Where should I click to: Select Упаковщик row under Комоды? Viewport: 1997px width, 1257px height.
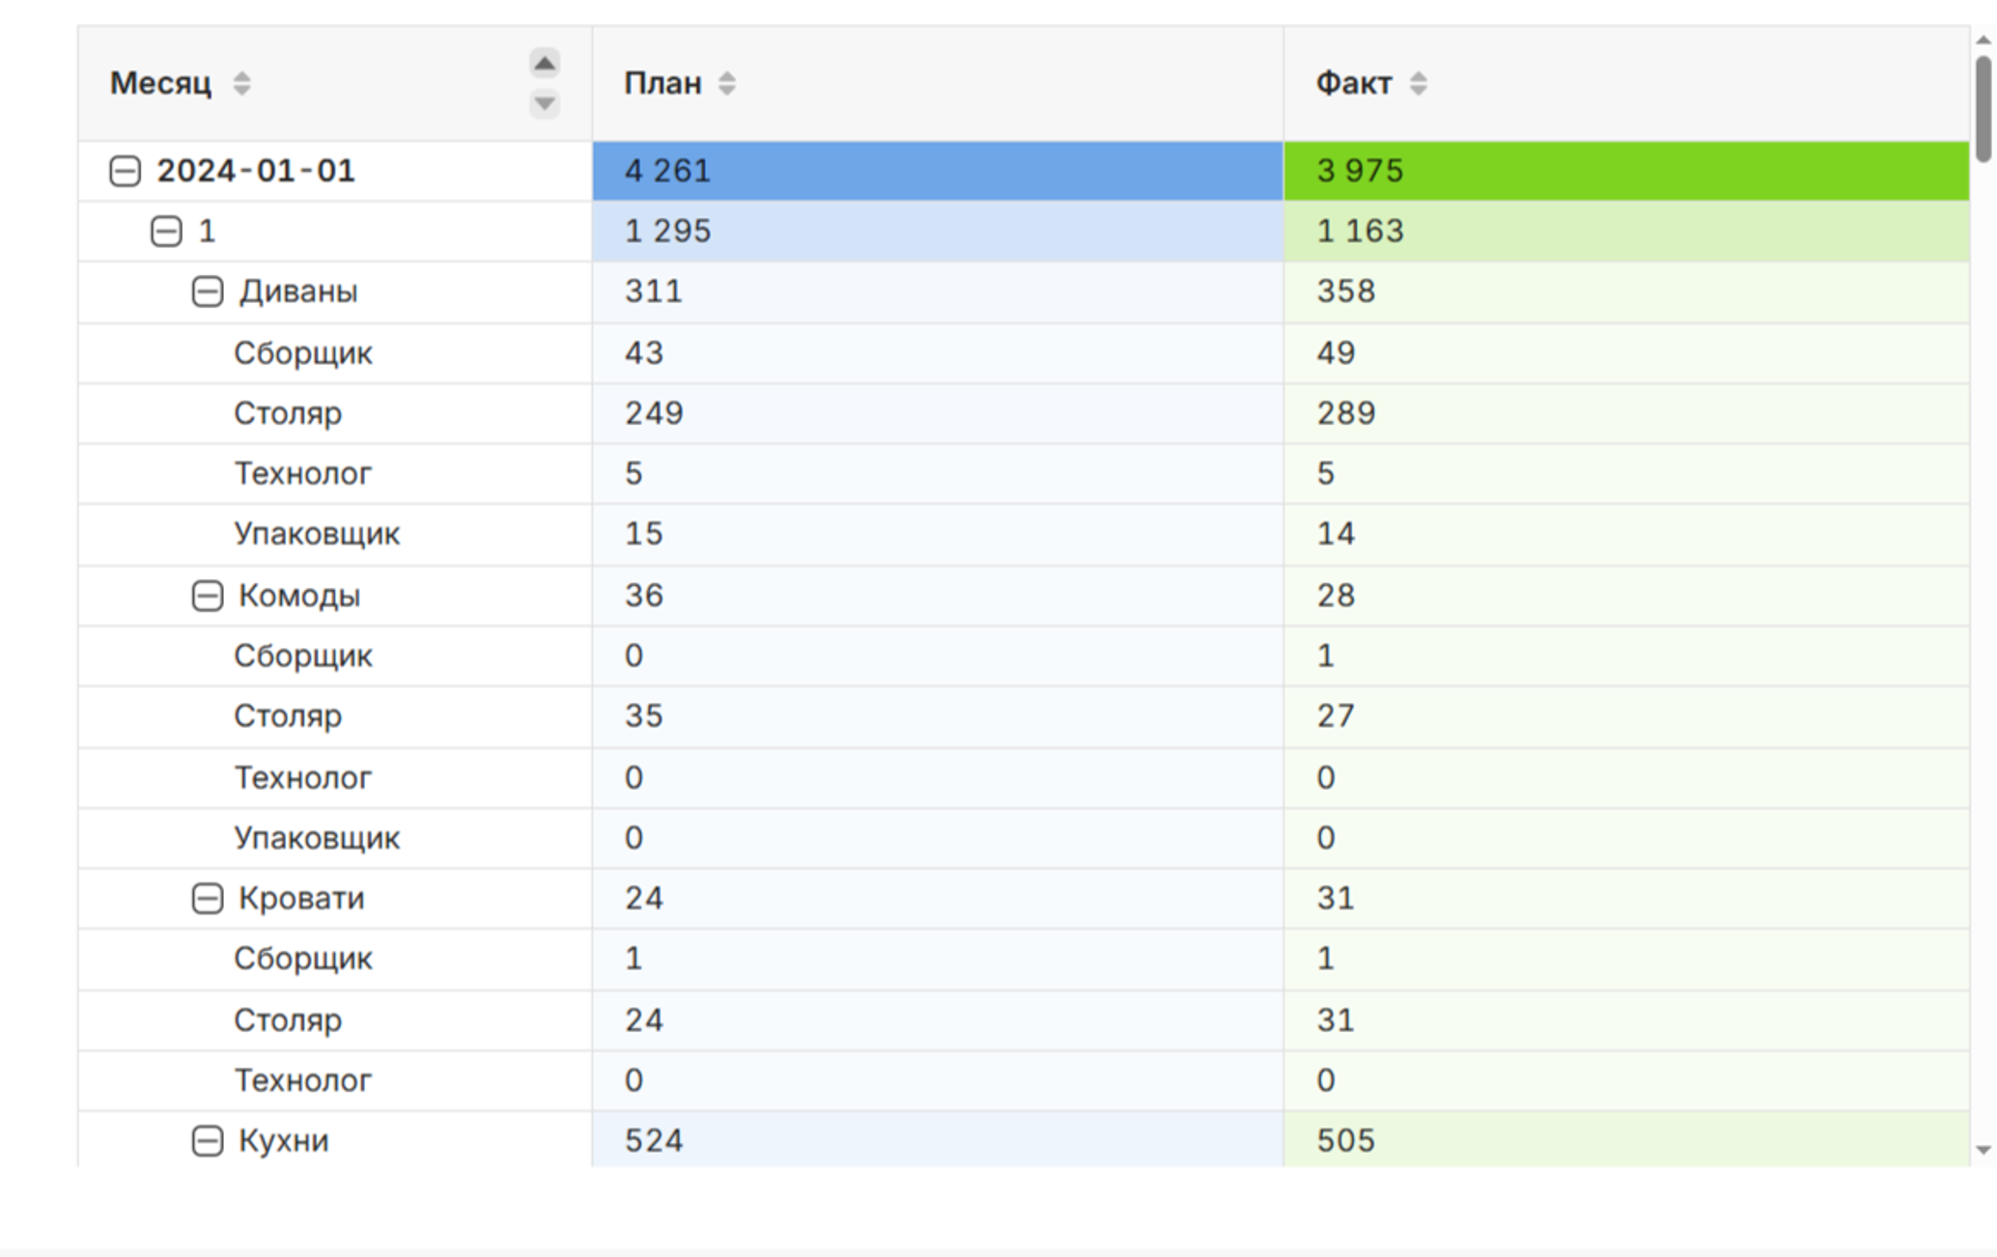[1024, 838]
